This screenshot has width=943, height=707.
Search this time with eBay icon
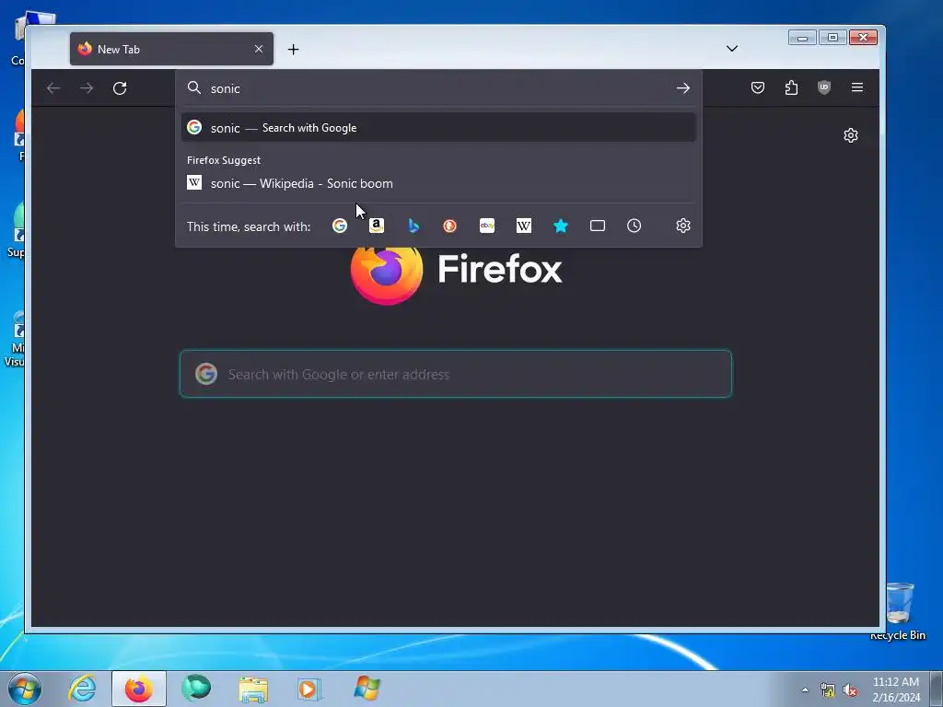click(x=487, y=226)
